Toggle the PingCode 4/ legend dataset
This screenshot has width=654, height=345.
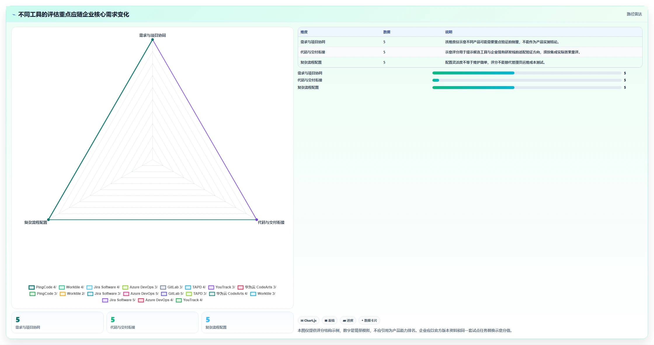coord(42,287)
